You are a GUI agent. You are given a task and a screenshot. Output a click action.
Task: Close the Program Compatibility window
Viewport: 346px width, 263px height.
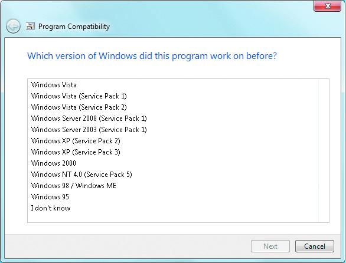[328, 6]
